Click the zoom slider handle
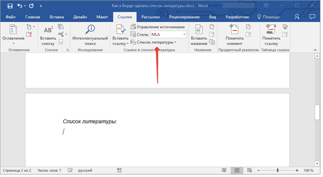Image resolution: width=323 pixels, height=177 pixels. 278,170
